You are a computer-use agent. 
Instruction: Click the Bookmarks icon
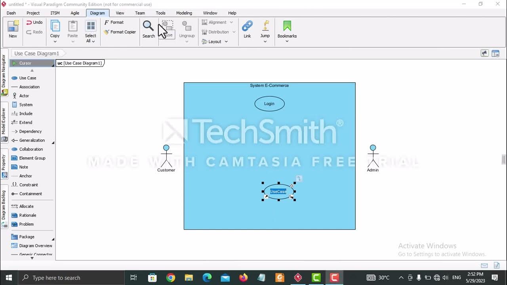point(287,26)
